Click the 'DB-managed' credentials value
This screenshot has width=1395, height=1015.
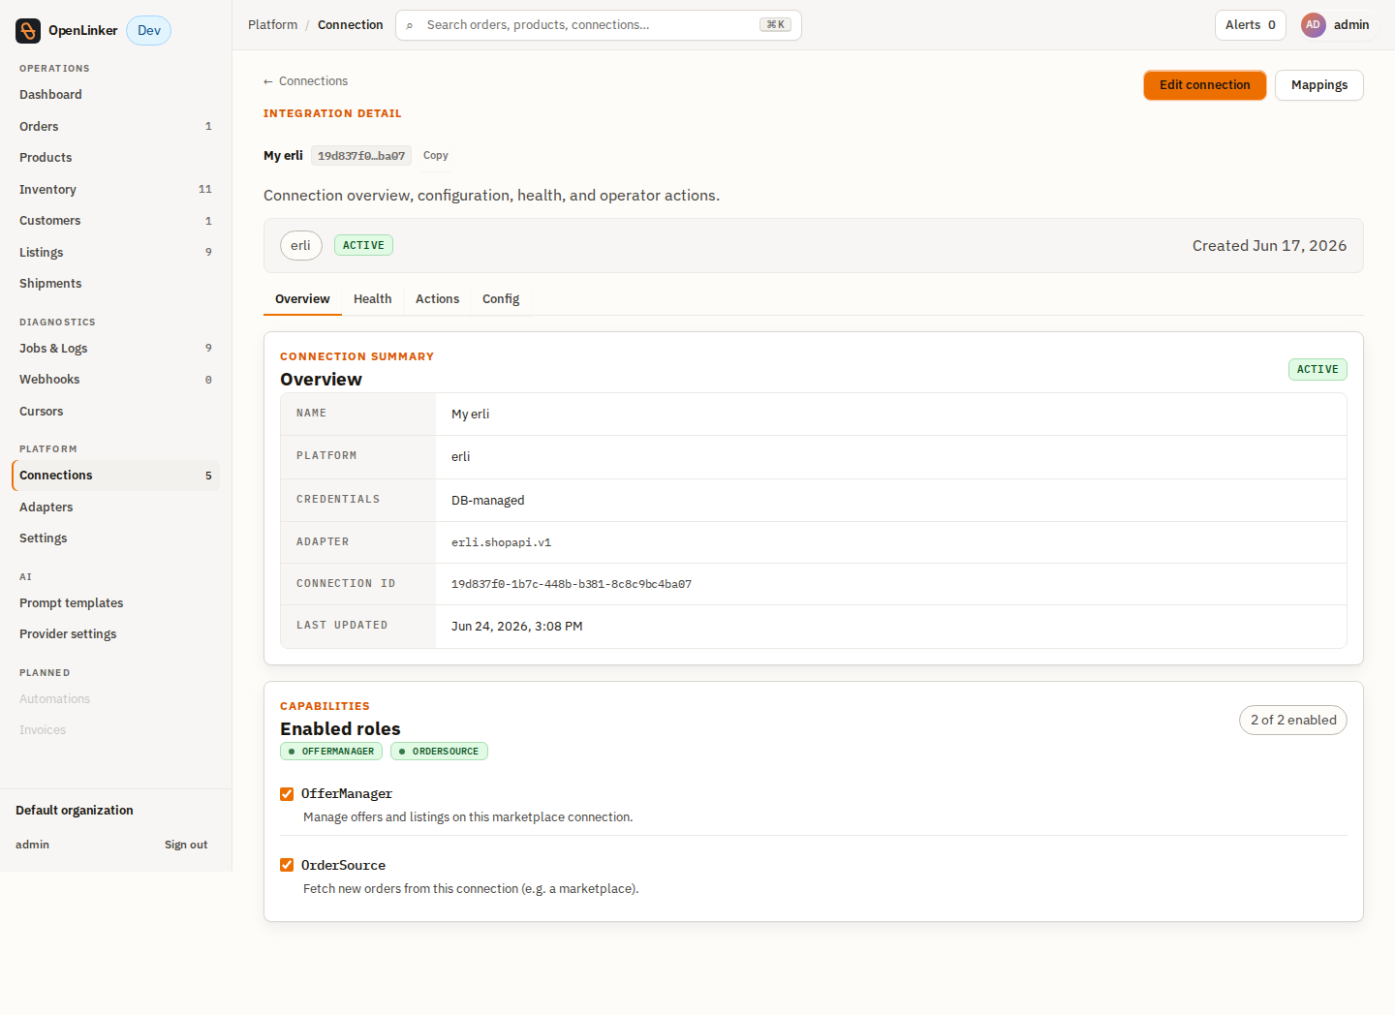[487, 501]
